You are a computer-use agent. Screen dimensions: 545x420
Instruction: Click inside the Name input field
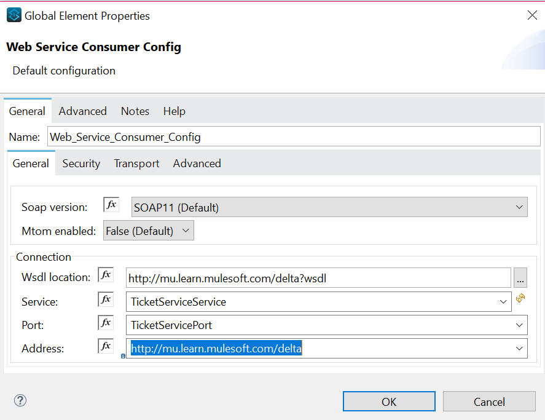(246, 137)
